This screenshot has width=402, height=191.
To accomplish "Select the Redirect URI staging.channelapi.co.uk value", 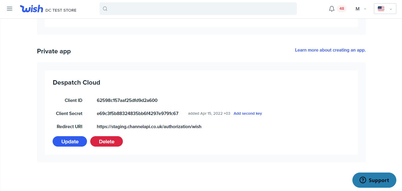I will click(149, 127).
